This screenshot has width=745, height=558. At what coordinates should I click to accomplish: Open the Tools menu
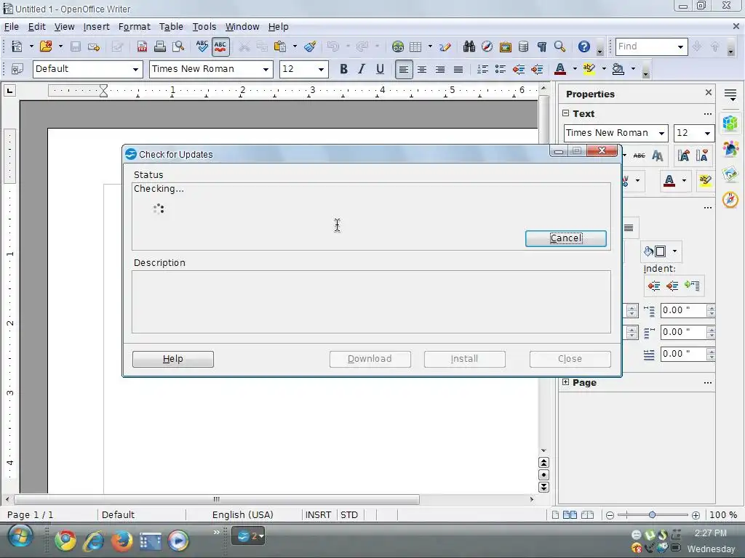(x=204, y=27)
